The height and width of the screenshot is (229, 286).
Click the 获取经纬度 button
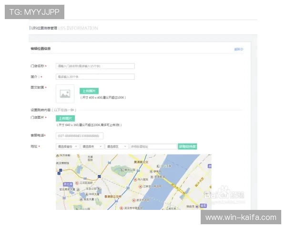(187, 146)
